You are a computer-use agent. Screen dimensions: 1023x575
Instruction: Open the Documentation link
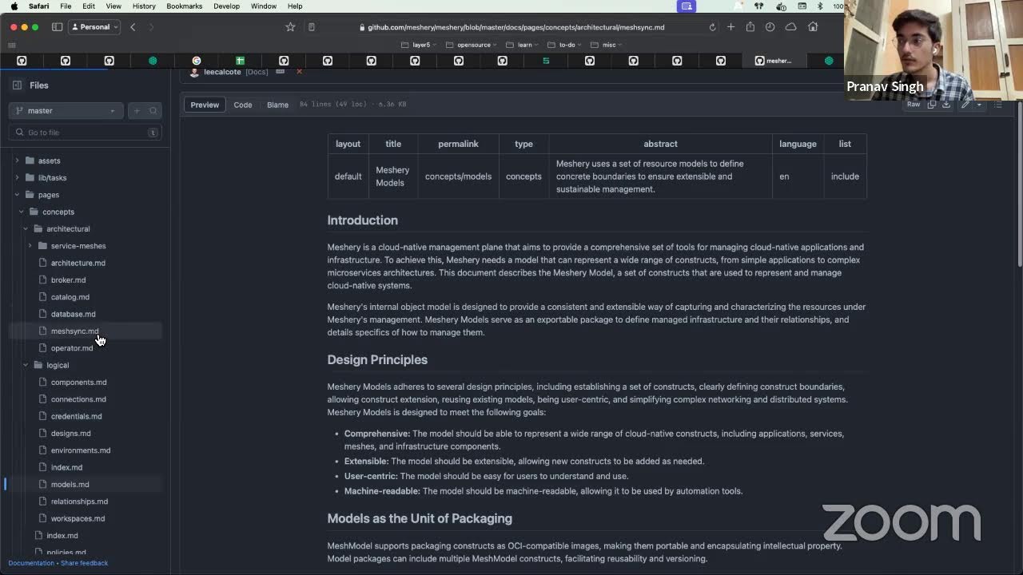click(31, 563)
